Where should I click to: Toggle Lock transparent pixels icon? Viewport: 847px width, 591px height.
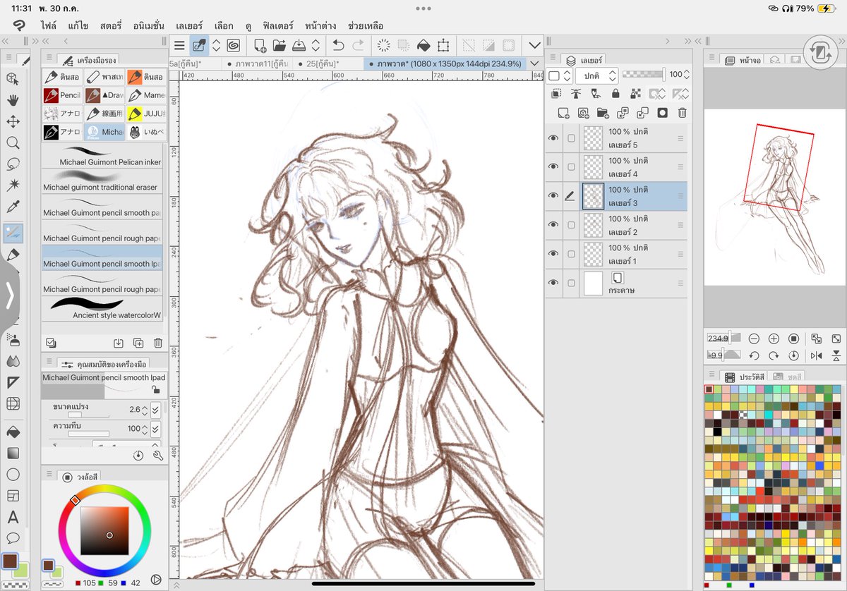point(635,93)
